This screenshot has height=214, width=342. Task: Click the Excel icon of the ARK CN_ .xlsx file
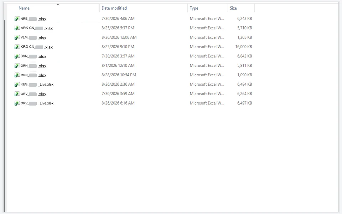17,28
